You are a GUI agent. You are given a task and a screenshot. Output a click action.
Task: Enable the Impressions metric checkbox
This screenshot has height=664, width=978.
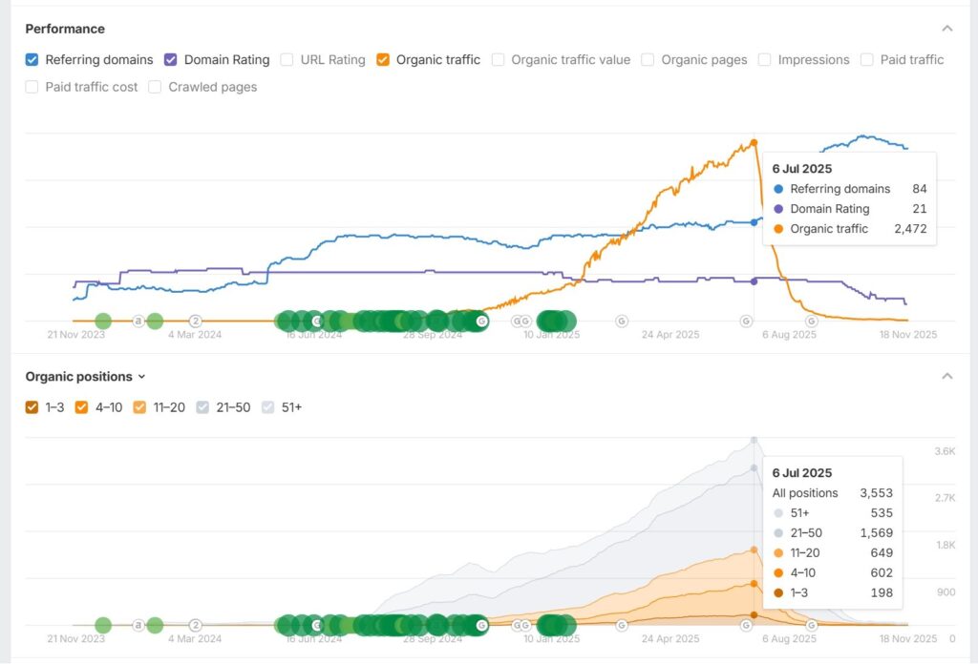[x=765, y=60]
